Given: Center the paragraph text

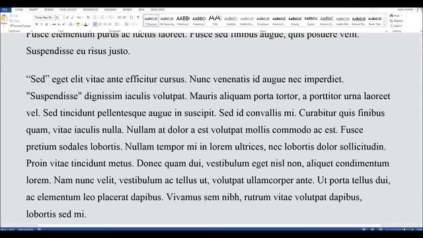Looking at the screenshot, I should (x=100, y=24).
